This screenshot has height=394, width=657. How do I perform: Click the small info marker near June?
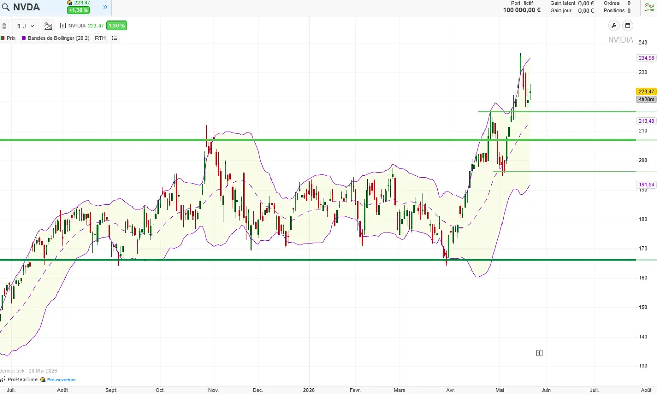click(539, 353)
